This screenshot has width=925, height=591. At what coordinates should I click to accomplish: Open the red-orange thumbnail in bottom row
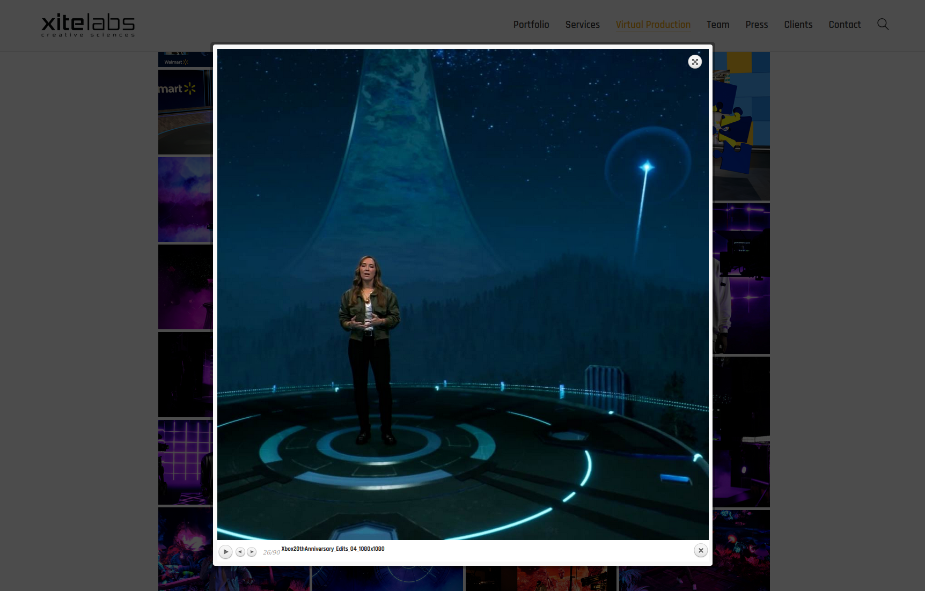tap(541, 579)
